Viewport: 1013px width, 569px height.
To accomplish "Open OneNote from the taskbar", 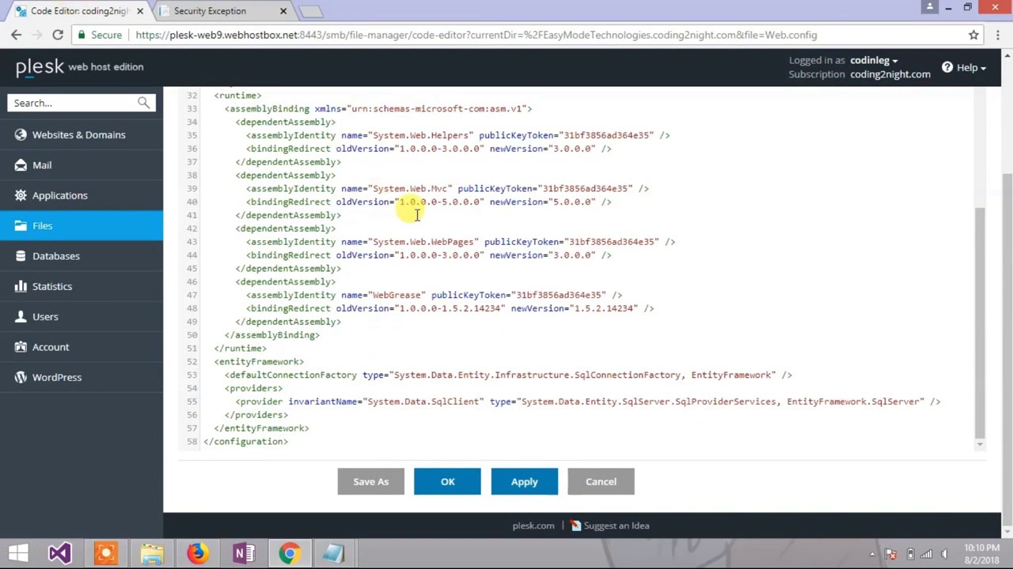I will (x=244, y=553).
